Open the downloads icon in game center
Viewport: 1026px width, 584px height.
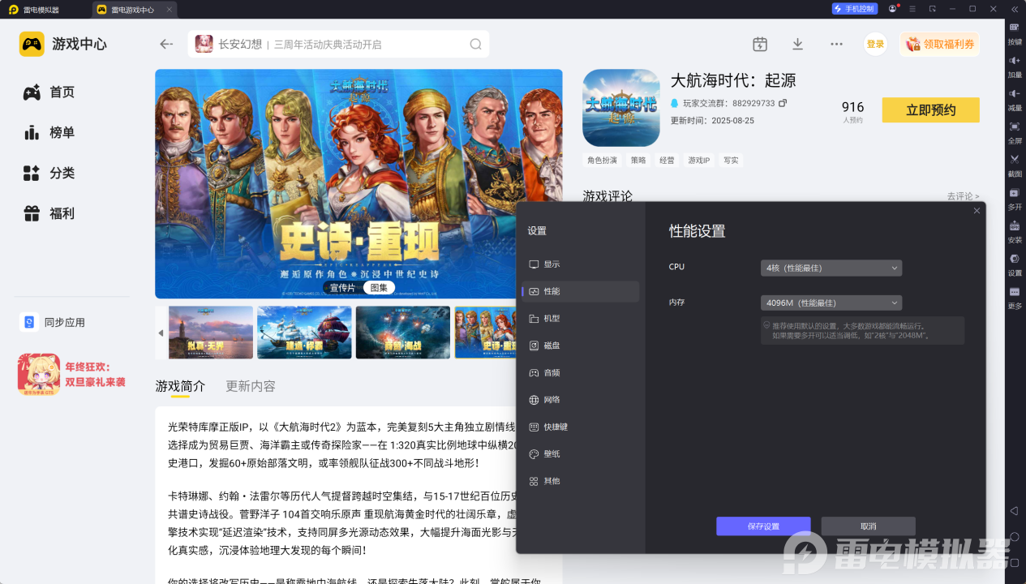tap(798, 44)
